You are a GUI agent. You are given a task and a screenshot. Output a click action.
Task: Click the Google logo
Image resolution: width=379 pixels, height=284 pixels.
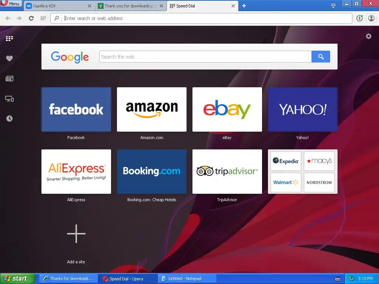point(70,57)
